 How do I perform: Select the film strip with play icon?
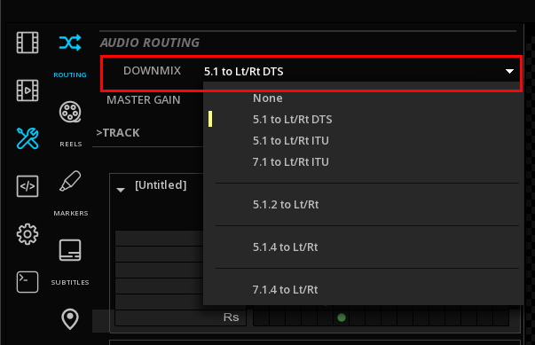click(x=28, y=90)
